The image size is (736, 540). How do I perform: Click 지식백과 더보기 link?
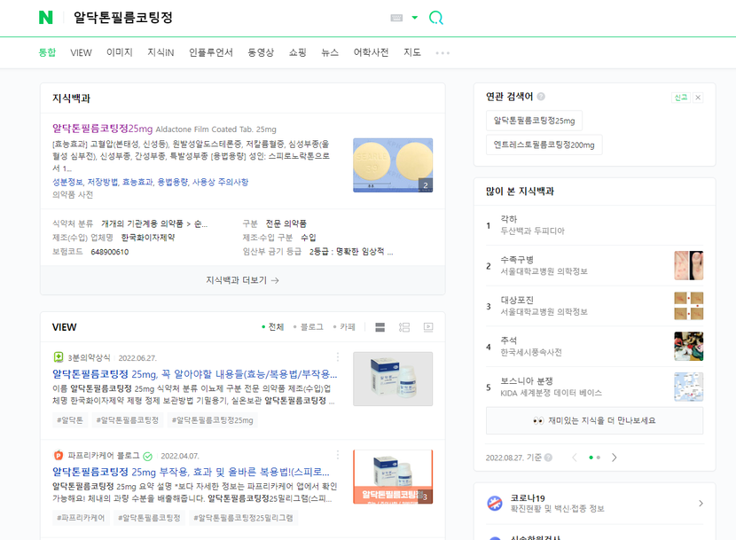click(x=242, y=280)
